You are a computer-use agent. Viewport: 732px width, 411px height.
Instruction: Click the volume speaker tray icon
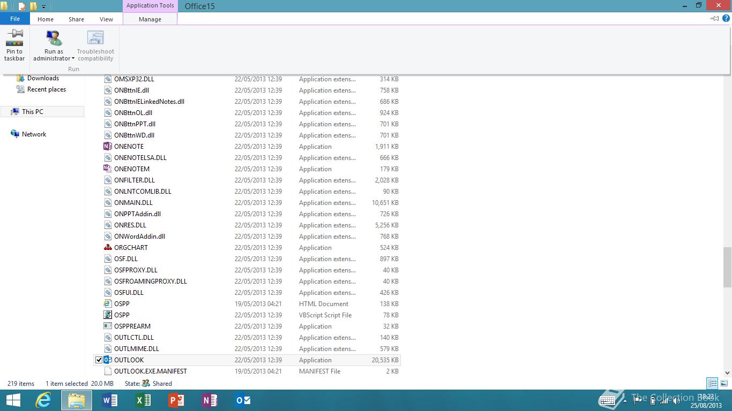(x=676, y=400)
